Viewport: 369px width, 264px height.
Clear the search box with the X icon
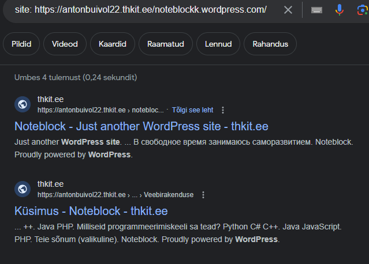pos(288,10)
